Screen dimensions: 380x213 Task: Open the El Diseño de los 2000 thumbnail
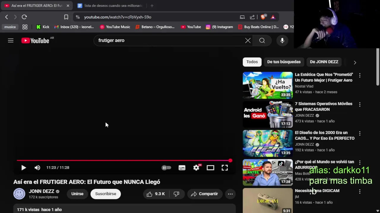point(267,143)
